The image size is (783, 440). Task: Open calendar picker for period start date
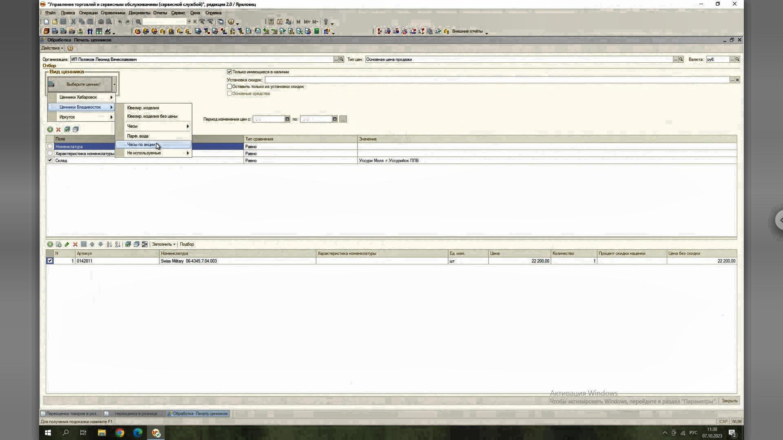coord(288,119)
